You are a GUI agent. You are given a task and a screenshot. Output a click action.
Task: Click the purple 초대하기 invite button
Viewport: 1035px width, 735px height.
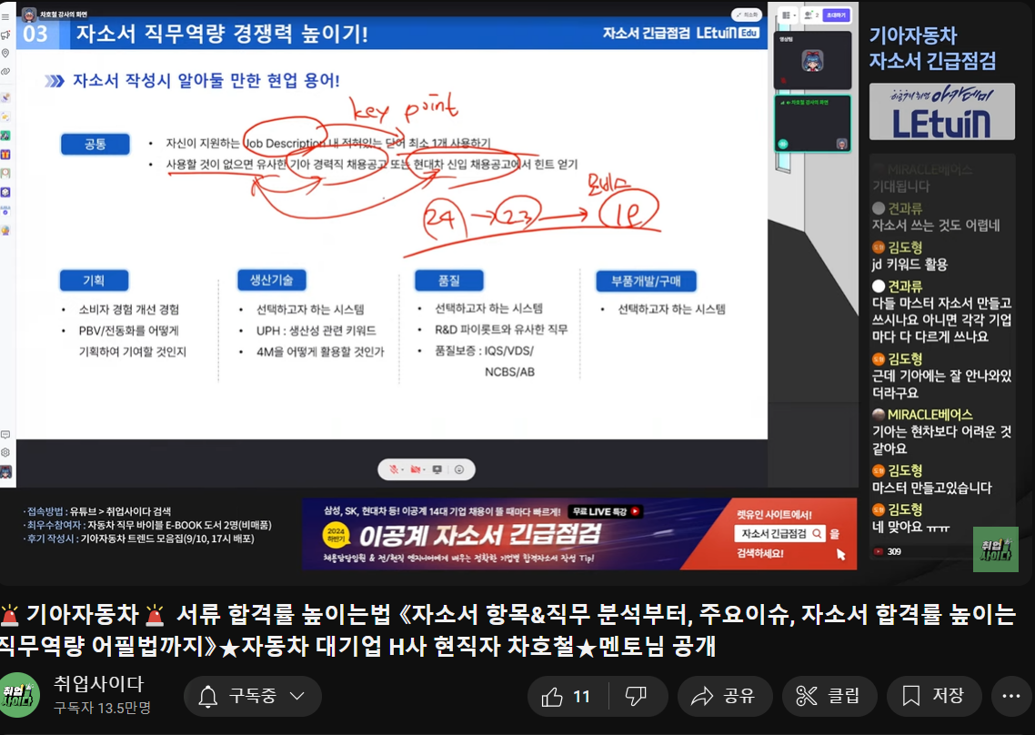point(837,15)
